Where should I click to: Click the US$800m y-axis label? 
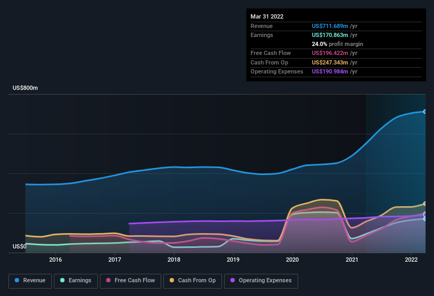pos(25,88)
